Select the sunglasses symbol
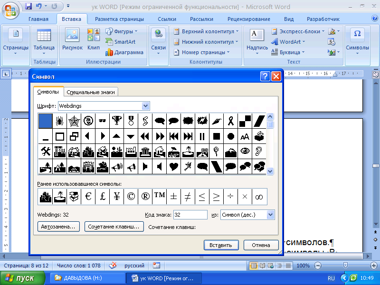This screenshot has height=285, width=380. [102, 121]
